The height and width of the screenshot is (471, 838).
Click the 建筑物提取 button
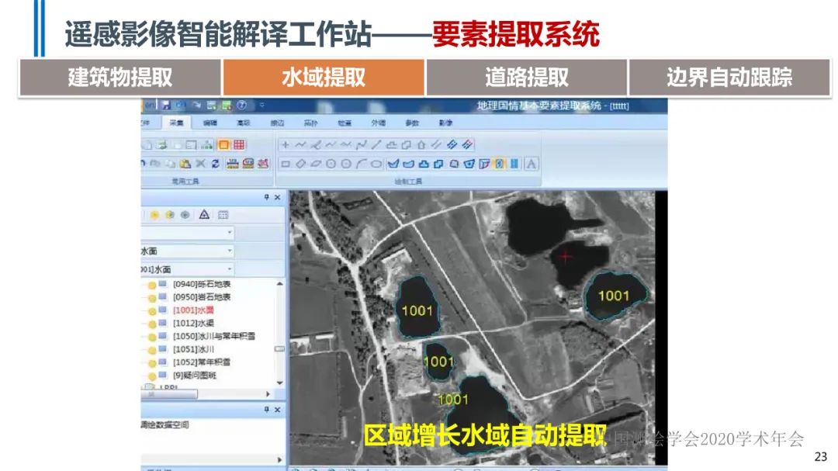pyautogui.click(x=120, y=78)
